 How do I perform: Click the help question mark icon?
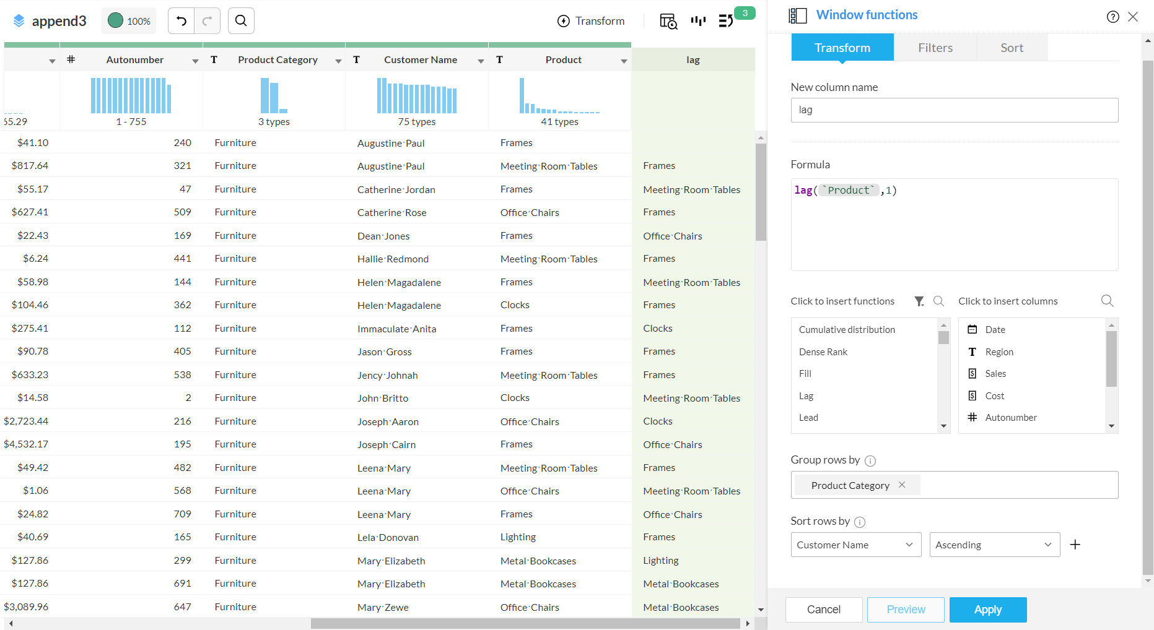click(x=1112, y=17)
